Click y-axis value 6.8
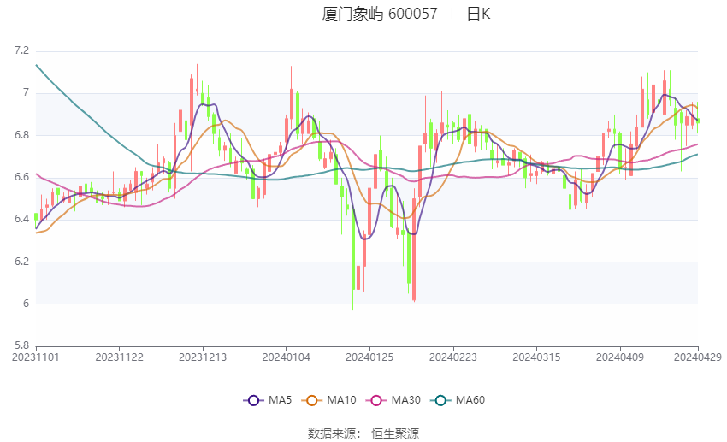The image size is (727, 442). tap(21, 135)
